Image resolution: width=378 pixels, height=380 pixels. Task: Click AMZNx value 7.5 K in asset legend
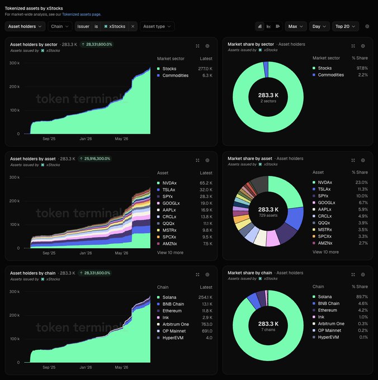click(x=208, y=244)
